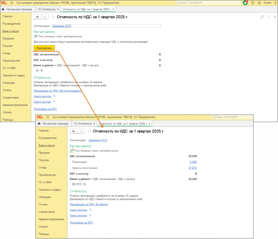Switch to the Начальная страница tab in the top window
The height and width of the screenshot is (239, 278).
(x=17, y=9)
